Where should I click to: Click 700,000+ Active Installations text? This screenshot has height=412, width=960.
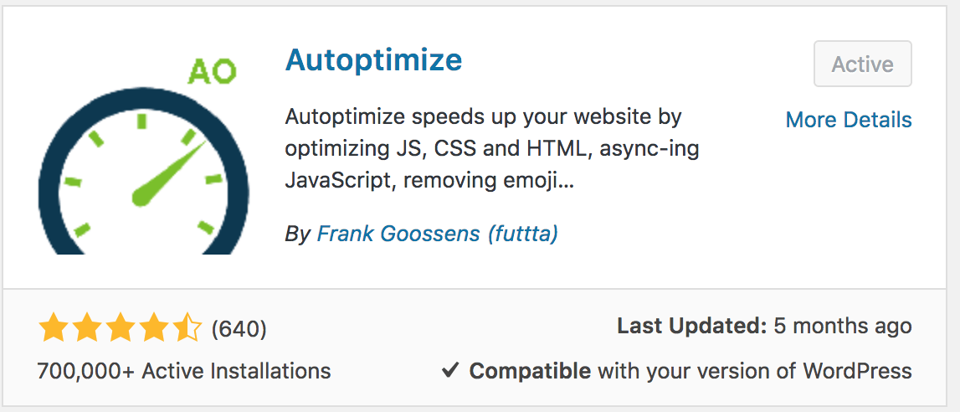(183, 371)
